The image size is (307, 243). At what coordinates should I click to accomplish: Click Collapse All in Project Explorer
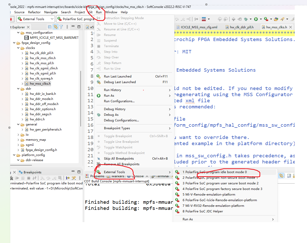click(x=50, y=27)
